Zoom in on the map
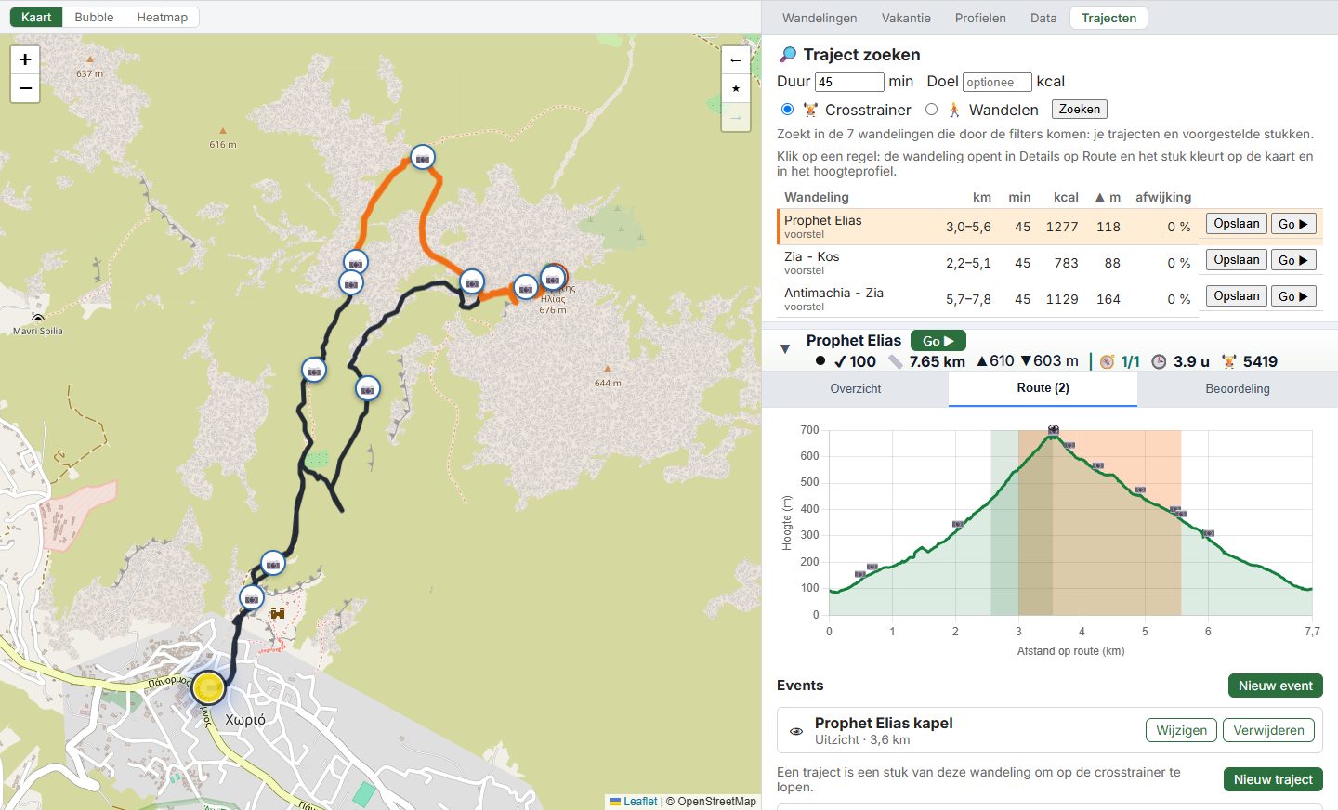 (25, 59)
